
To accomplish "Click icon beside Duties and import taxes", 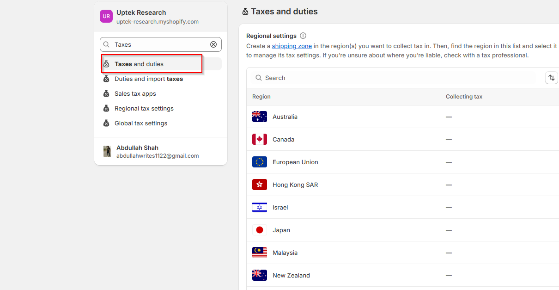I will tap(106, 79).
